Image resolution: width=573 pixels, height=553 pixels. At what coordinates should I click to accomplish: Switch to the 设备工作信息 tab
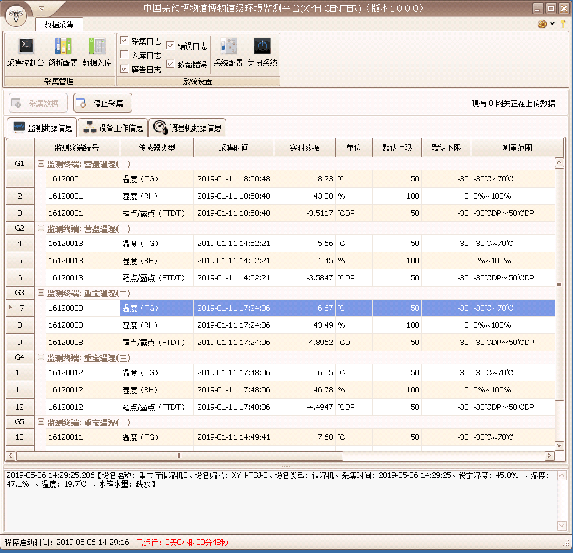tap(113, 128)
